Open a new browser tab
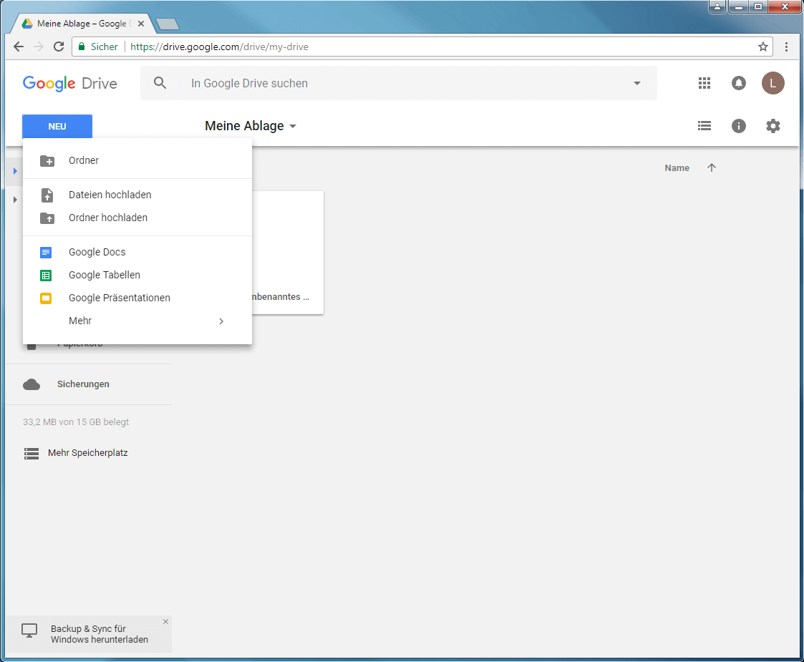Viewport: 804px width, 662px height. point(168,24)
